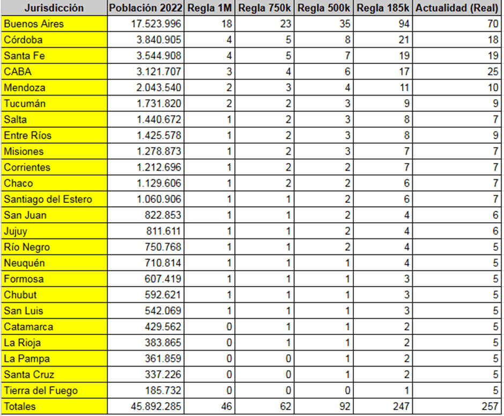
Task: Click the Buenos Aires population value 17.523.996
Action: [x=145, y=24]
